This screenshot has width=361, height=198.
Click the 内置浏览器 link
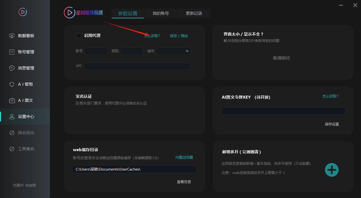184,157
